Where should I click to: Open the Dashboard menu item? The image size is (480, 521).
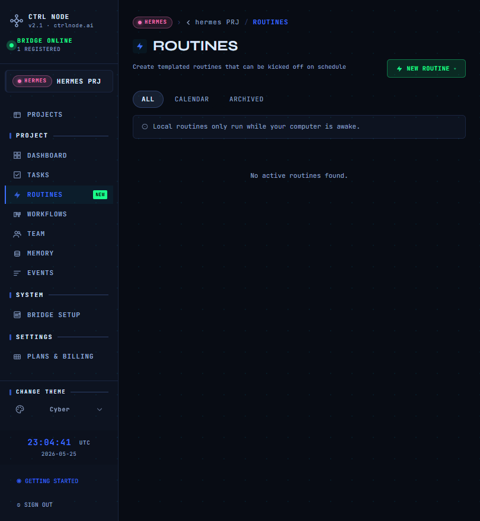click(x=59, y=155)
